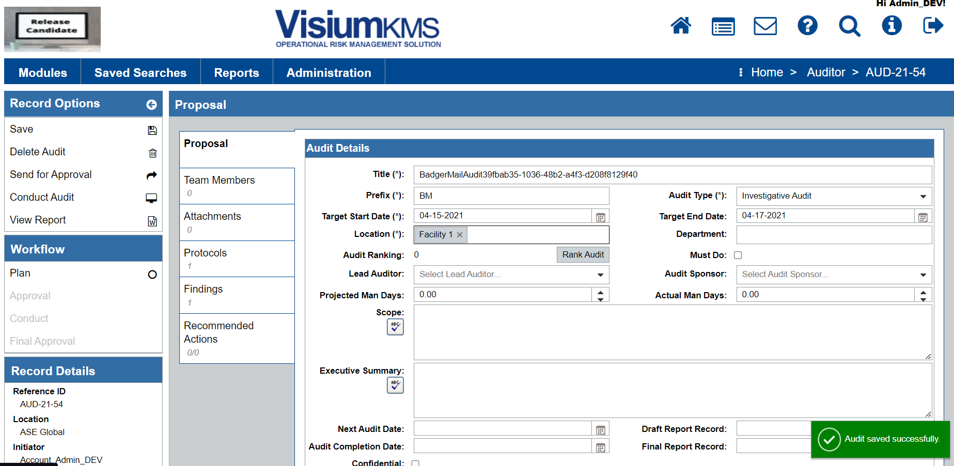The height and width of the screenshot is (466, 954).
Task: Click the AUD-21-54 reference ID text
Action: [x=41, y=404]
